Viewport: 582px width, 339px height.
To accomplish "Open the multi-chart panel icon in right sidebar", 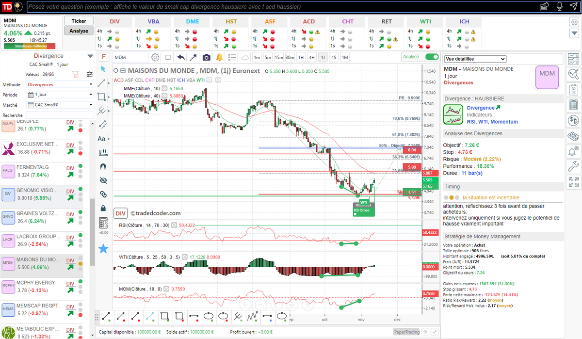I will point(573,59).
